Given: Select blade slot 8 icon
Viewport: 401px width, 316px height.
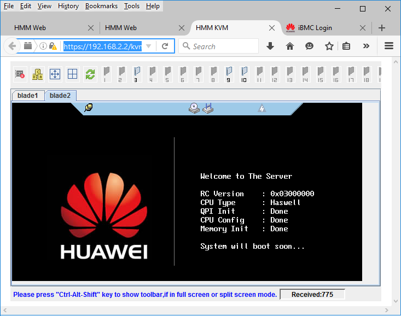Looking at the screenshot, I should pyautogui.click(x=214, y=74).
